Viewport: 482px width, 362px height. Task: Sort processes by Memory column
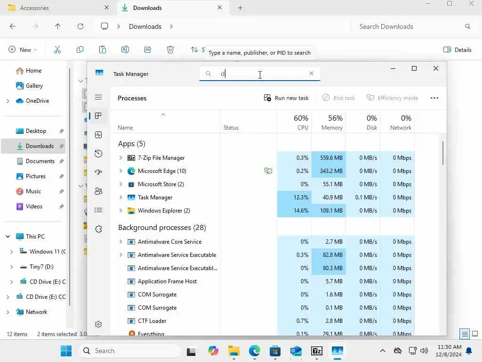click(329, 122)
